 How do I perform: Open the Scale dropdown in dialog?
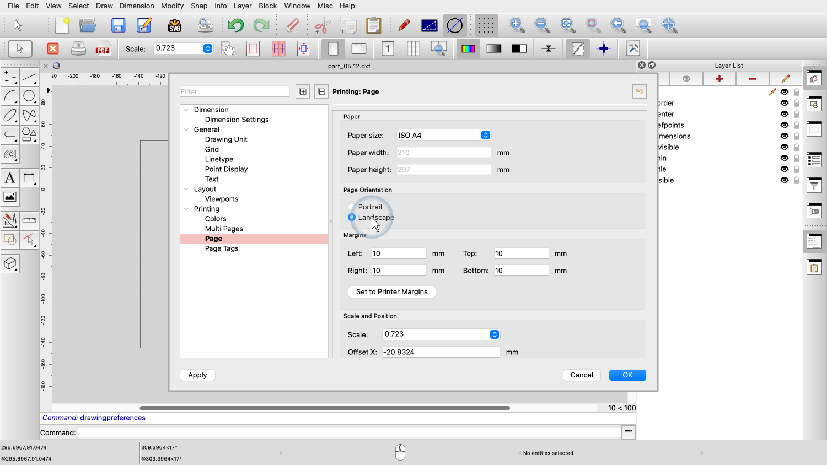tap(441, 334)
